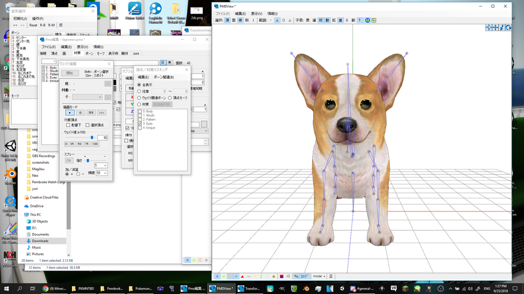Open Blender from the taskbar
Screen dimensions: 524x294
306,289
